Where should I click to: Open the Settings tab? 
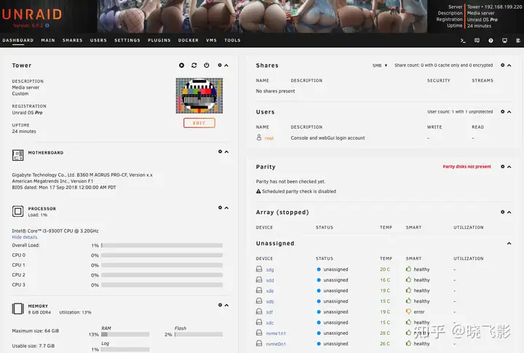[127, 40]
